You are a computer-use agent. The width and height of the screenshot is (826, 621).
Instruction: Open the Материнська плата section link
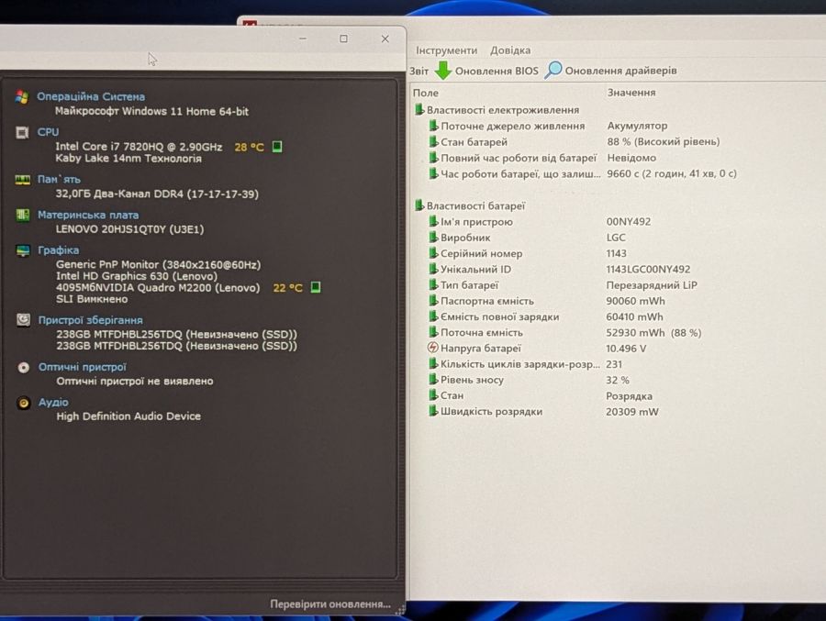click(88, 215)
